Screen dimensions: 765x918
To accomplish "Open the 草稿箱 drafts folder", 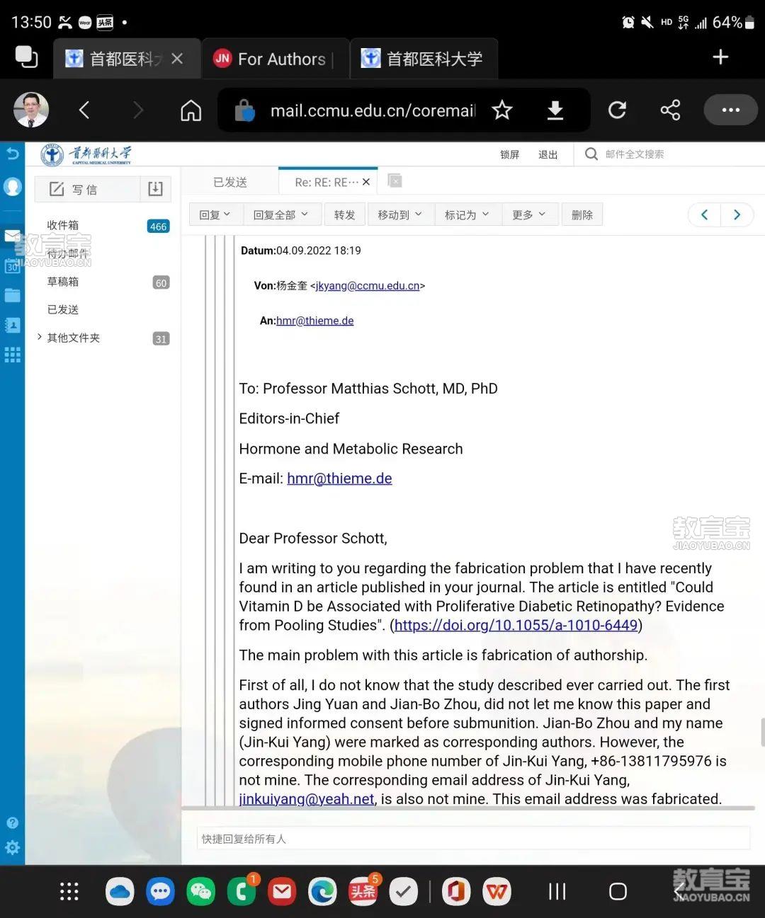I will (x=63, y=282).
